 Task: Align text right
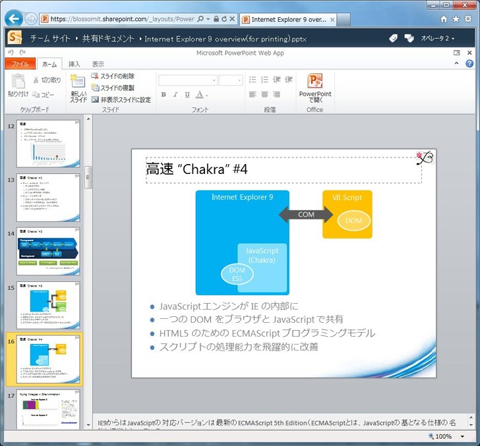tap(276, 94)
